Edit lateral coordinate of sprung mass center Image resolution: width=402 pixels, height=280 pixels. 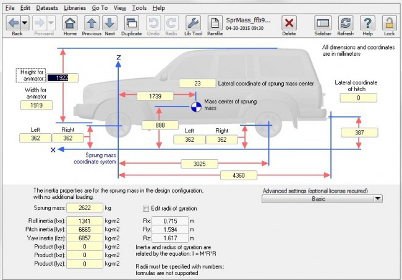(x=197, y=83)
